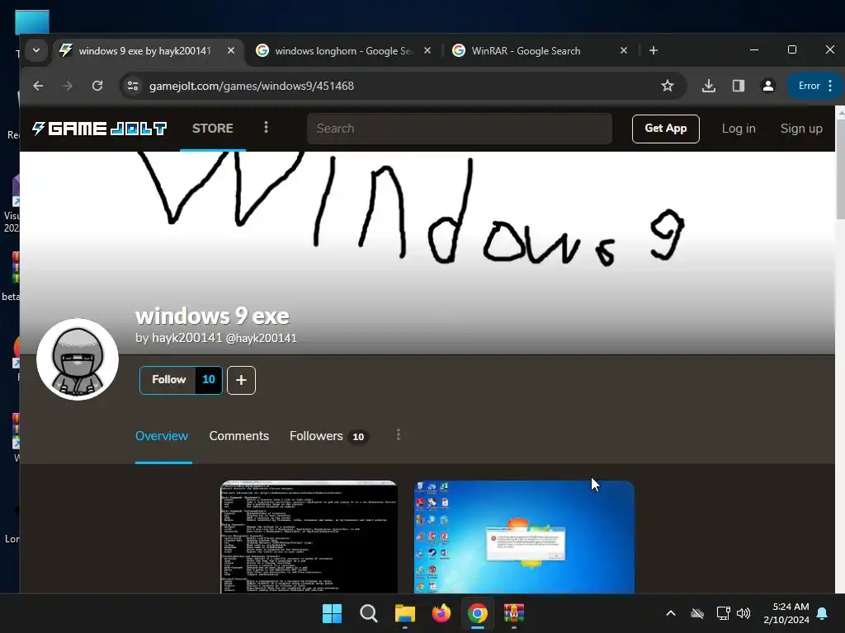Click the Get App button
Viewport: 845px width, 633px height.
pyautogui.click(x=666, y=129)
